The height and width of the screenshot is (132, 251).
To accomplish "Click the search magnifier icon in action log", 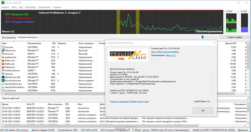I will (x=248, y=98).
